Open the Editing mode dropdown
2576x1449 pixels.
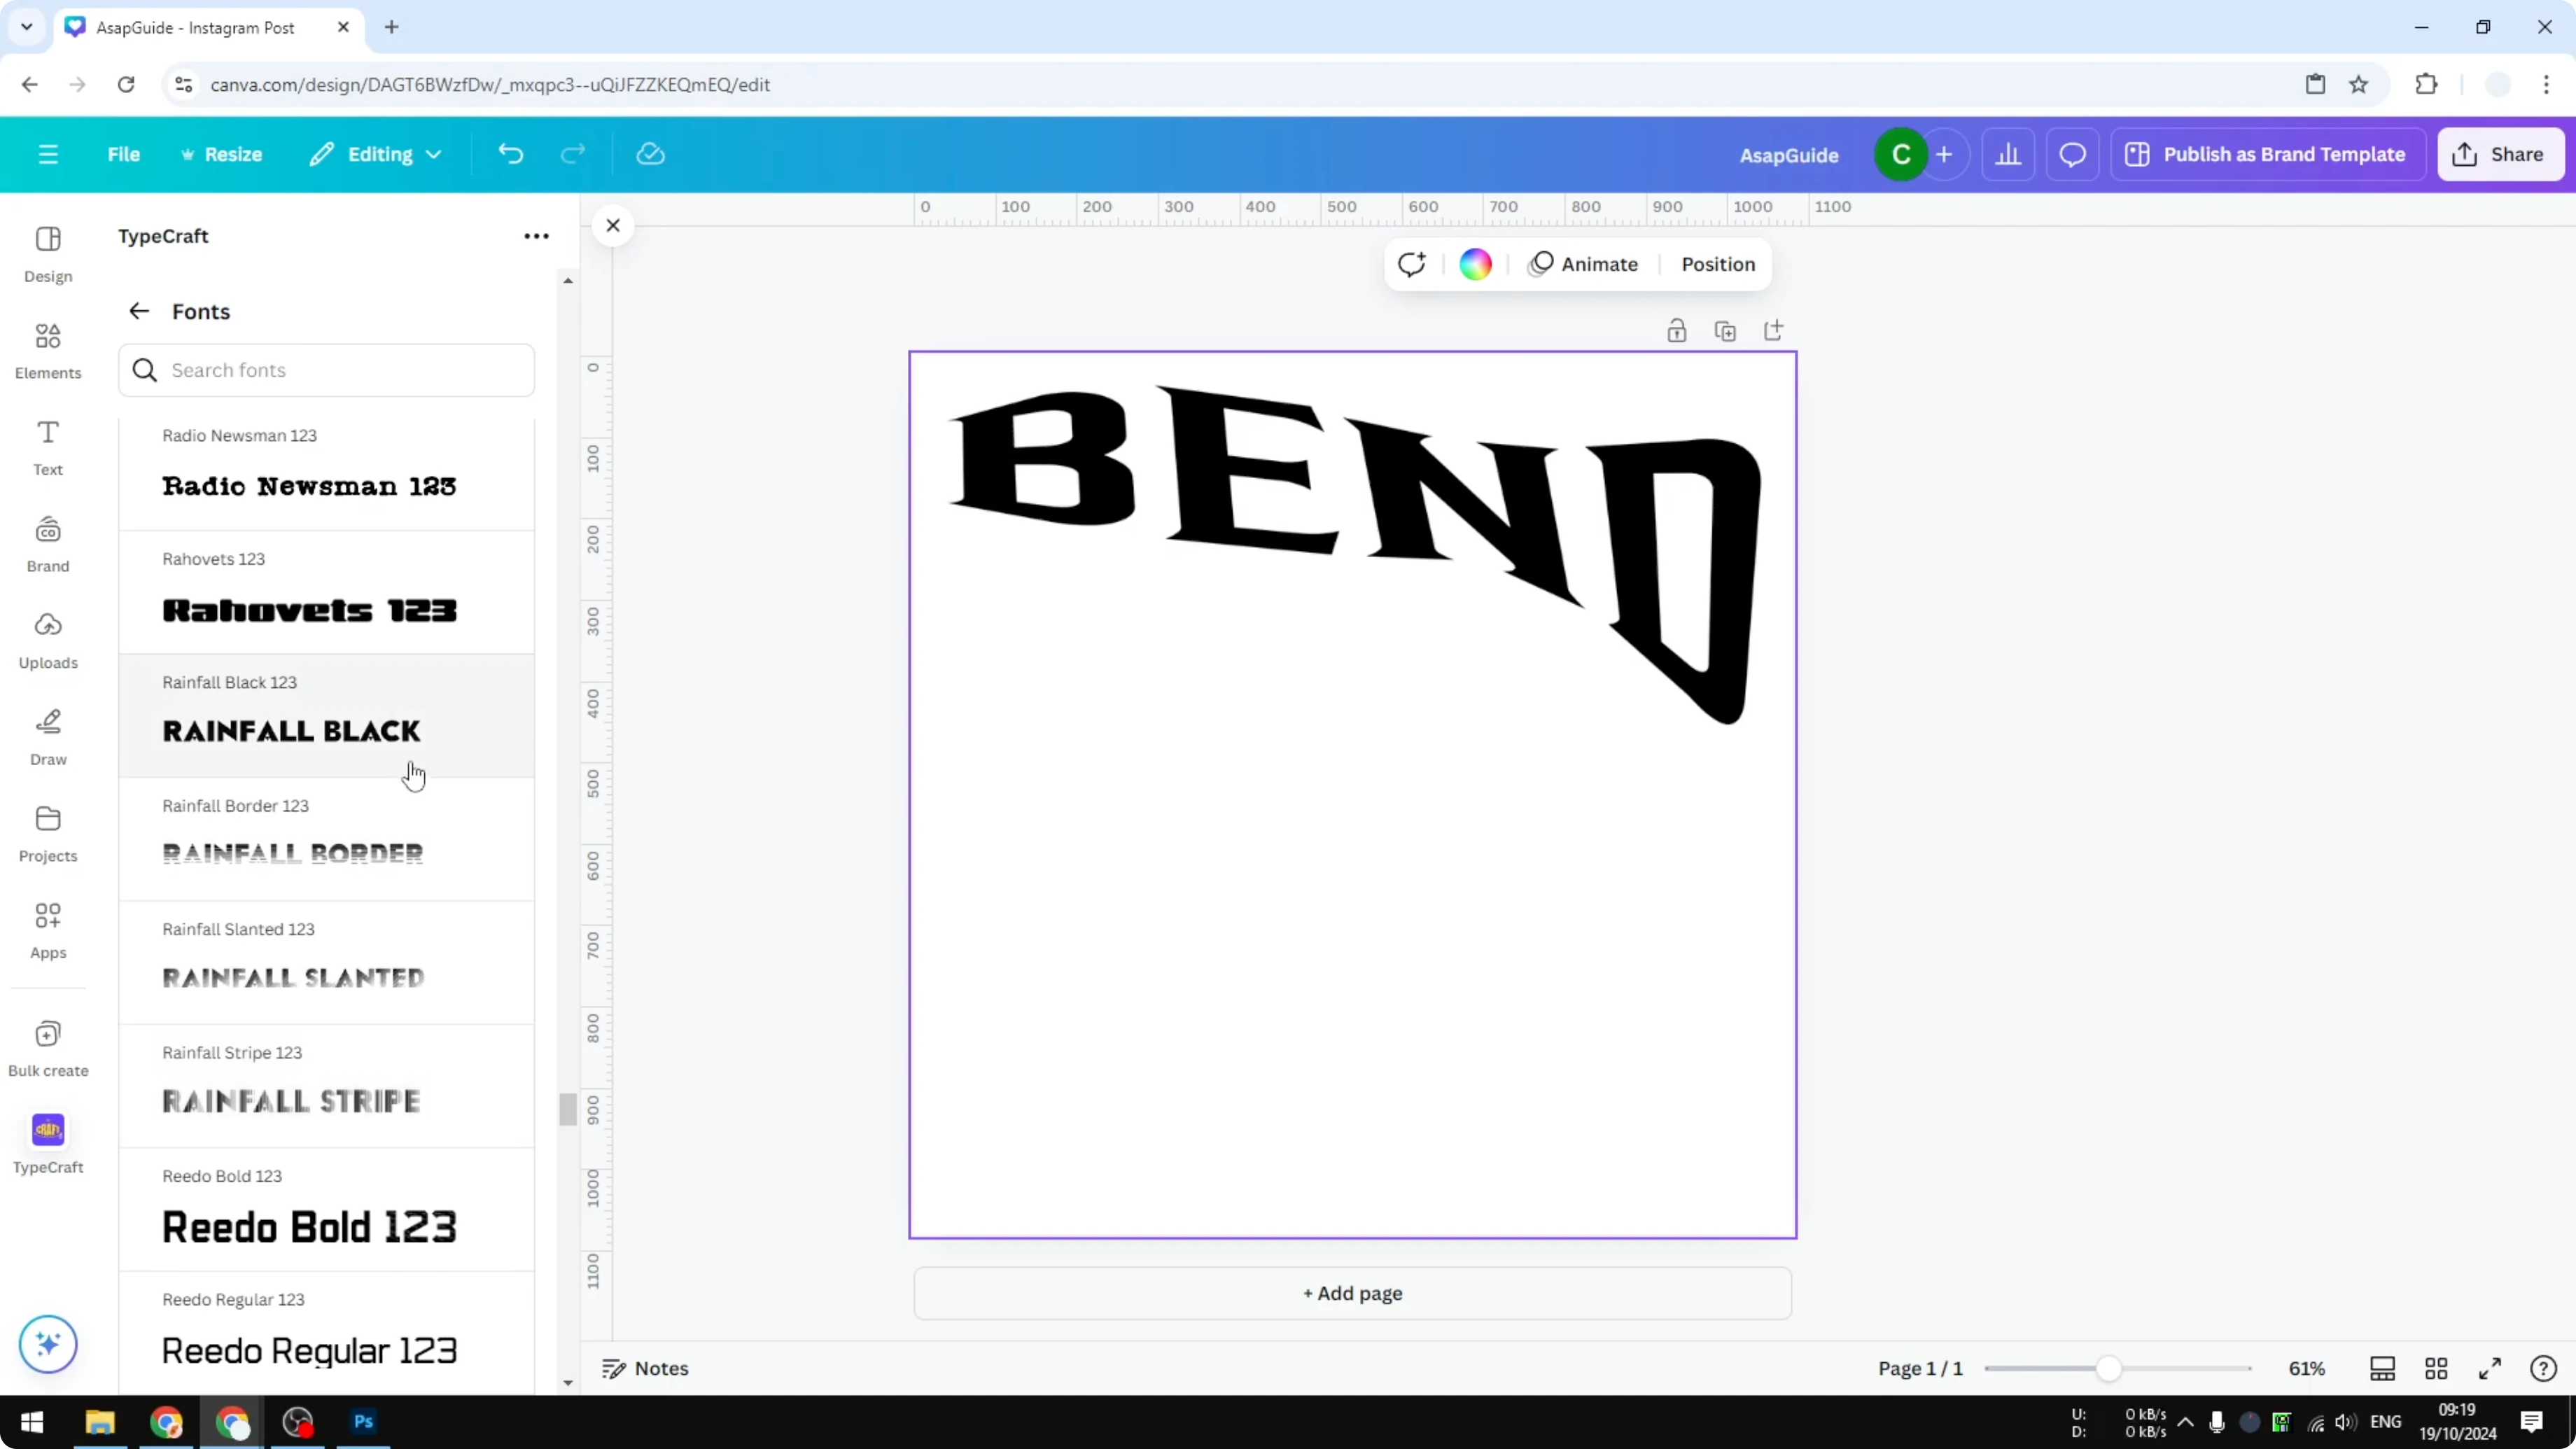(376, 154)
